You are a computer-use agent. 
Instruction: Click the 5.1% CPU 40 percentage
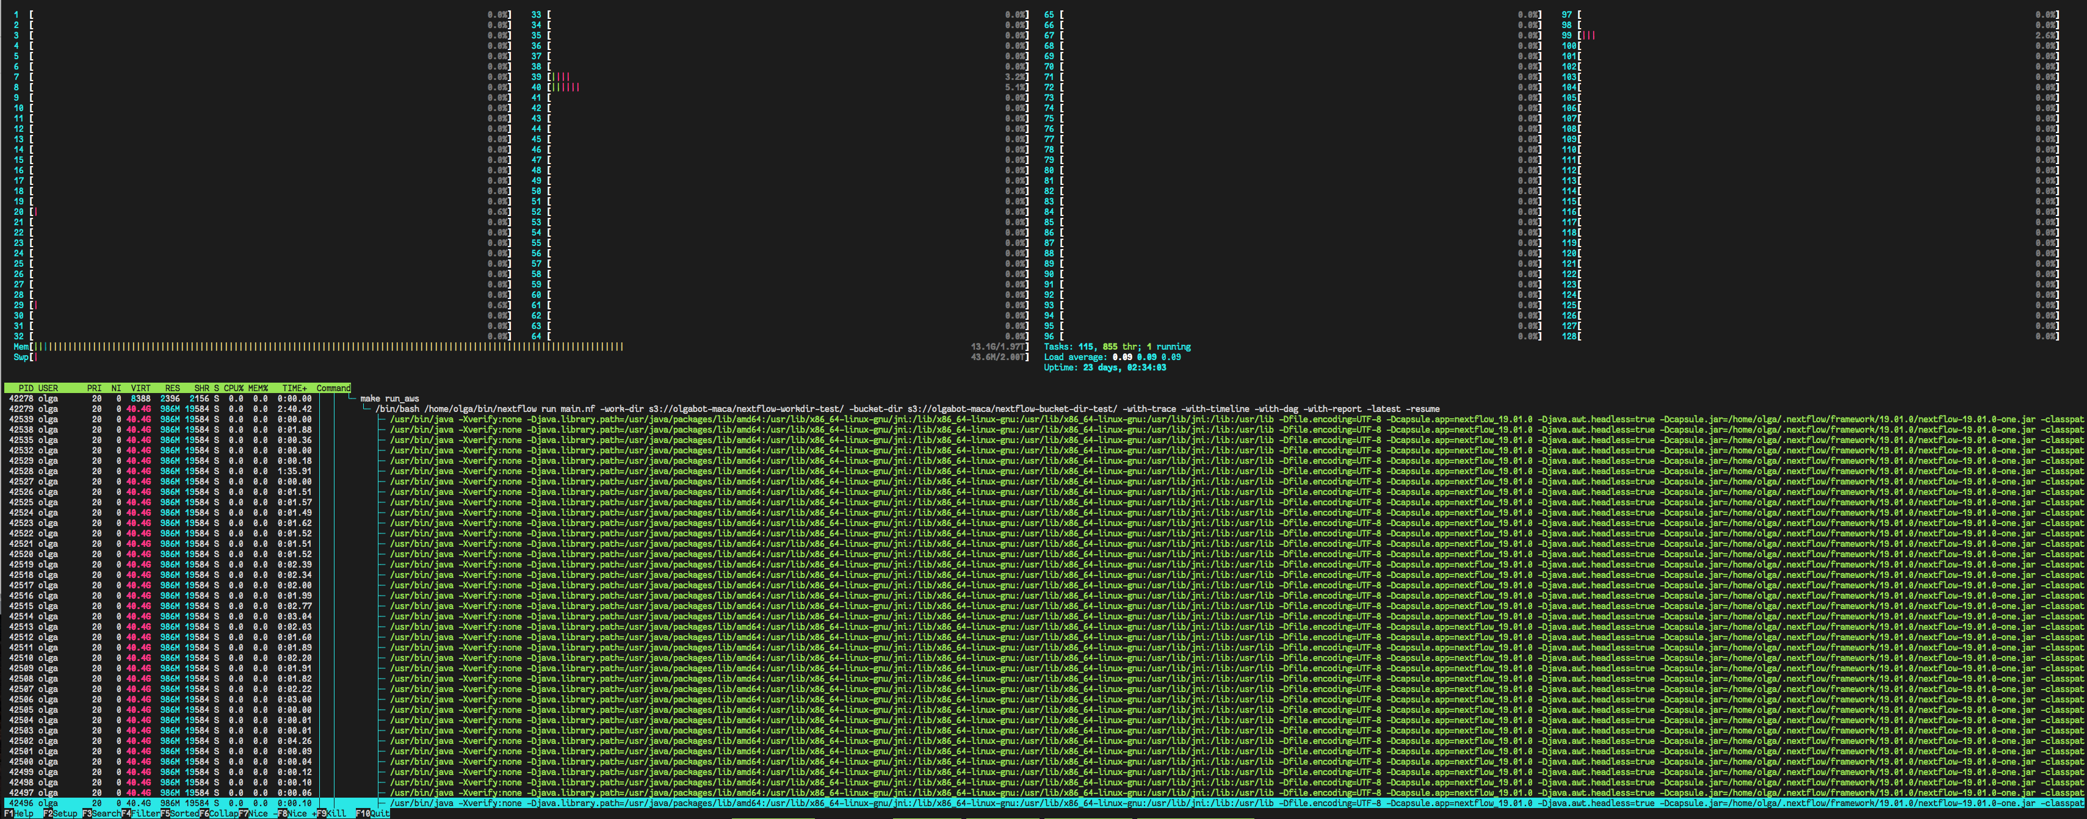[x=1015, y=87]
